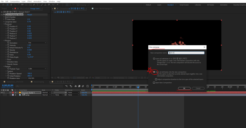The width and height of the screenshot is (246, 128).
Task: Check Adjust composition duration checkbox
Action: pyautogui.click(x=156, y=79)
